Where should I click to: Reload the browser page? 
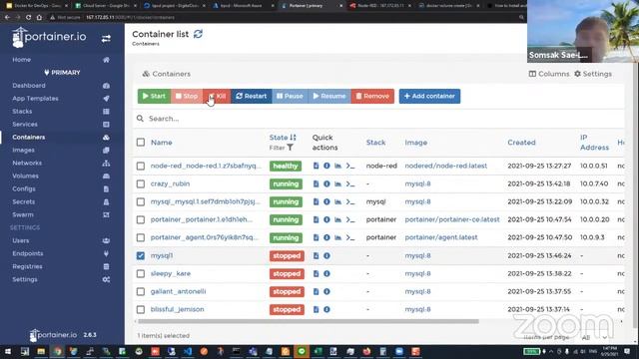tap(28, 18)
